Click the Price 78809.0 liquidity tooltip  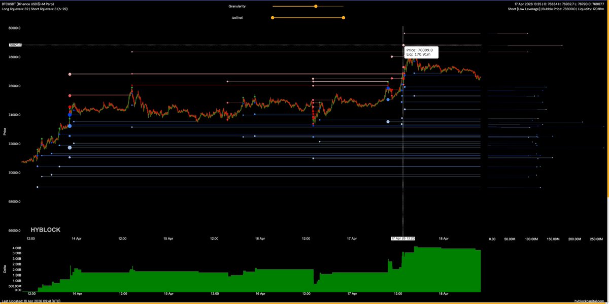pos(421,53)
